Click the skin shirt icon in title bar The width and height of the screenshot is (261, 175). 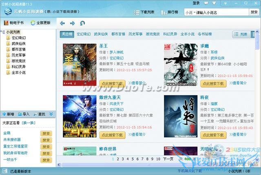[214, 3]
